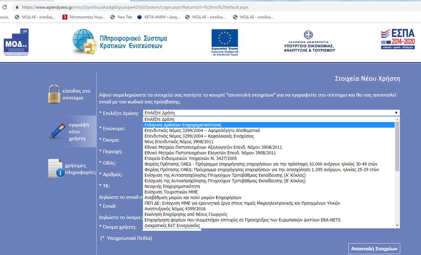Select Ενίσχυση Δράσεων Επιχειρηματικότητας option
This screenshot has width=421, height=255.
[x=269, y=125]
